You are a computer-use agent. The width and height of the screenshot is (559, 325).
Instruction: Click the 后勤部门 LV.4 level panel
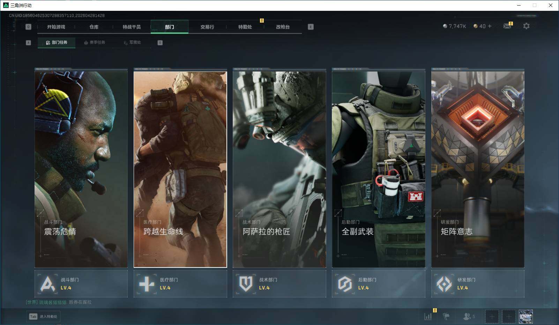point(379,284)
